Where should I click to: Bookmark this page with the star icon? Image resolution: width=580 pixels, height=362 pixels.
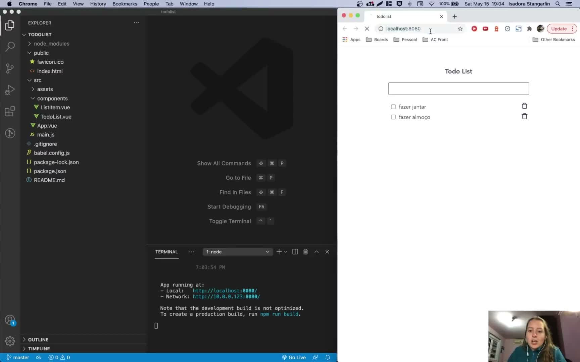(x=460, y=29)
